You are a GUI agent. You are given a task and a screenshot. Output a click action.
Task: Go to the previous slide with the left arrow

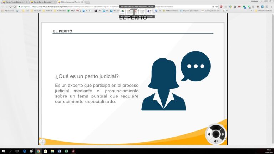209,134
